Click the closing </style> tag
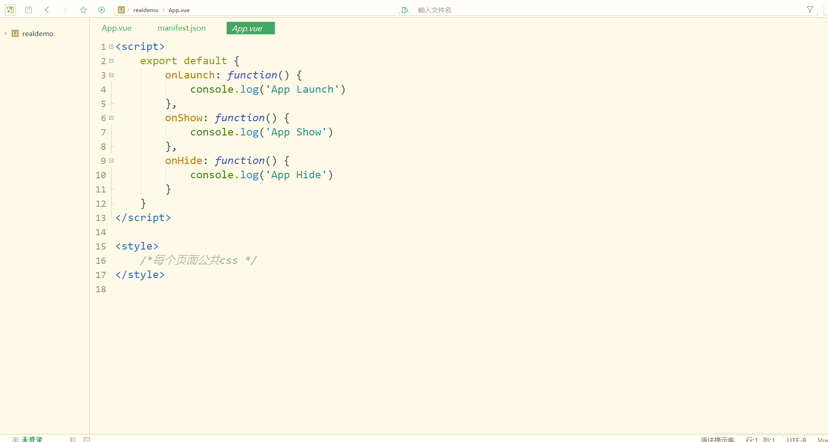This screenshot has width=828, height=442. point(140,275)
